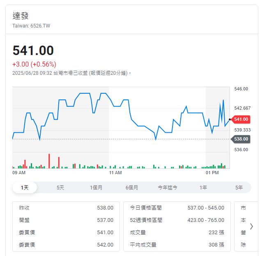The height and width of the screenshot is (256, 269).
Task: Click the range value 423.00 - 765.00
Action: point(206,220)
